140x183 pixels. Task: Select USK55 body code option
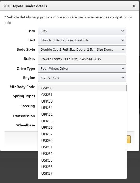click(x=82, y=160)
